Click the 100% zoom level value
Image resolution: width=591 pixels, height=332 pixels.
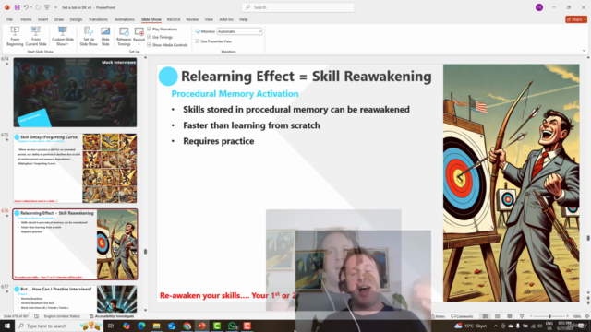click(576, 316)
